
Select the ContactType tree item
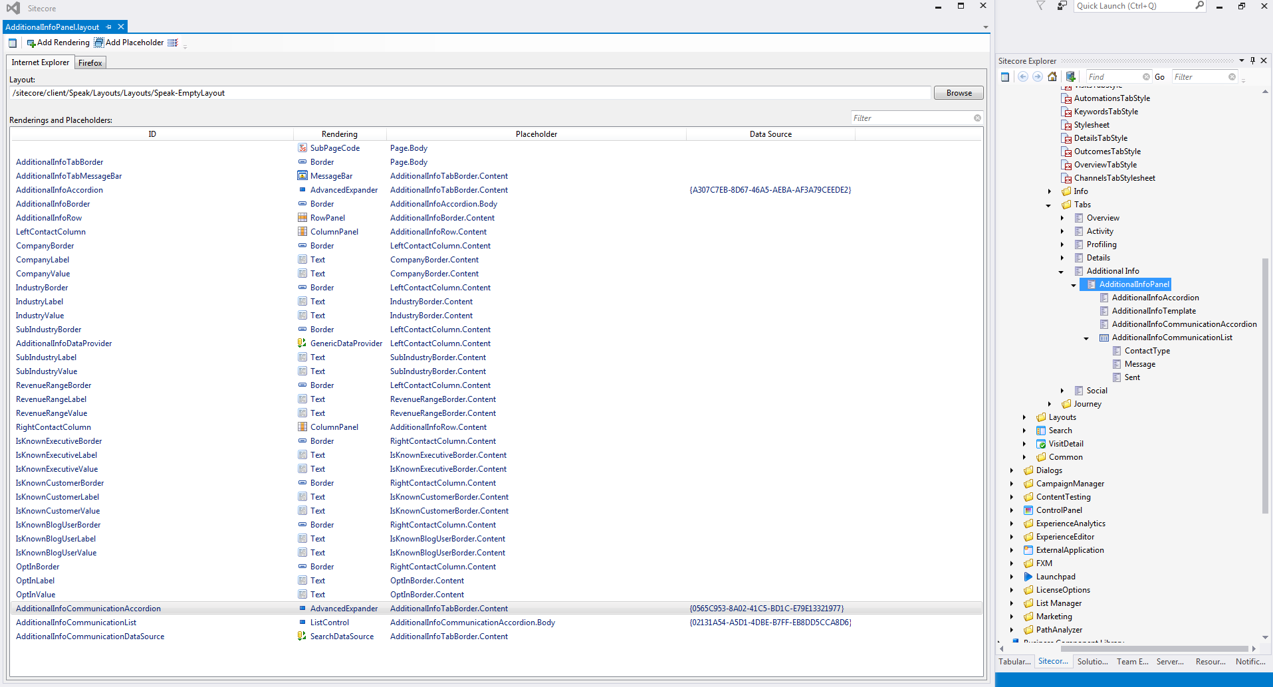coord(1147,351)
